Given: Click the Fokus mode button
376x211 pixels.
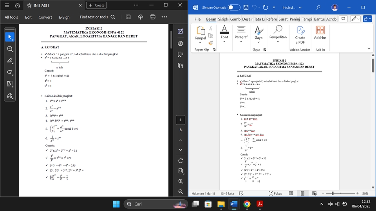Looking at the screenshot, I should pyautogui.click(x=275, y=193).
